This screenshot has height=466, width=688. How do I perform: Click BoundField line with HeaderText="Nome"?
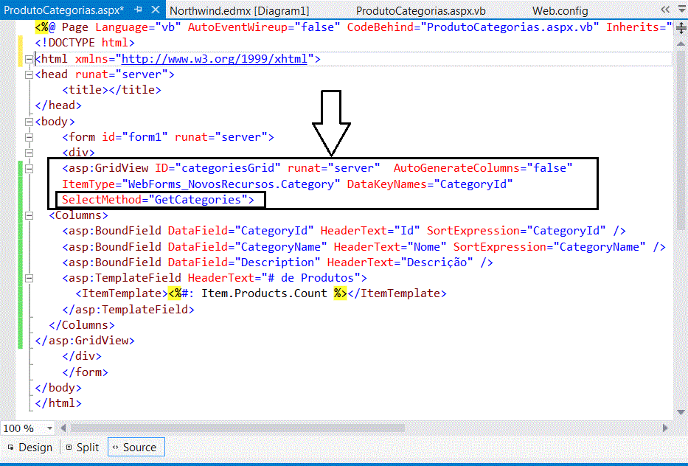click(364, 247)
